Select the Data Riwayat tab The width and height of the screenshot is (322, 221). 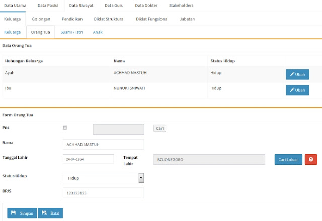coord(81,5)
